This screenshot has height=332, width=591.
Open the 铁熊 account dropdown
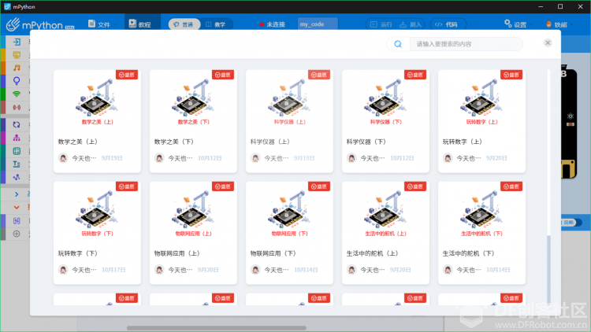coord(559,24)
